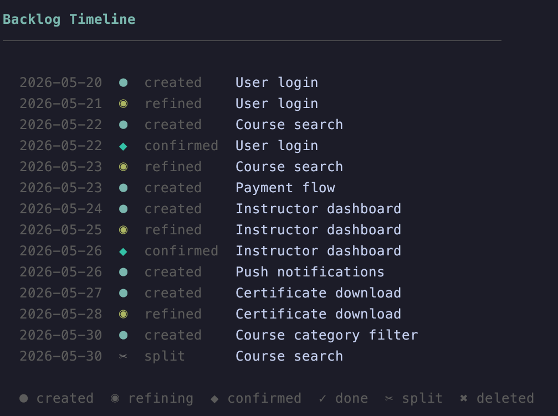
Task: Click the created label in the legend
Action: pyautogui.click(x=65, y=398)
